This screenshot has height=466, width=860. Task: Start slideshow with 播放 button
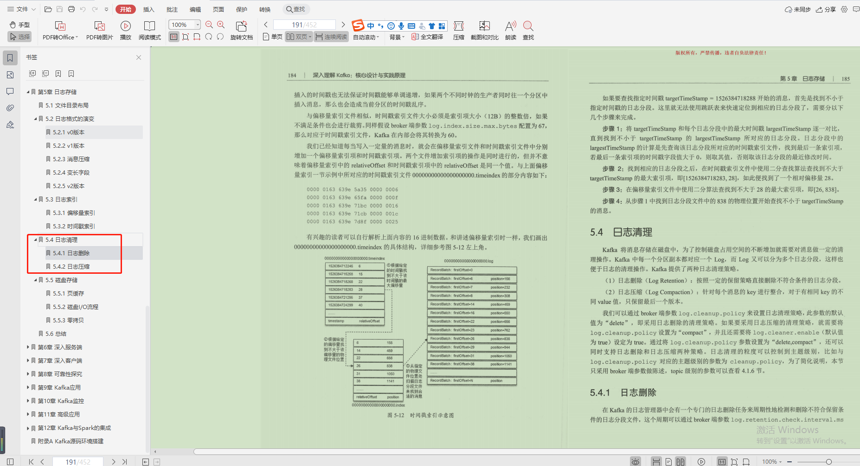pyautogui.click(x=126, y=31)
